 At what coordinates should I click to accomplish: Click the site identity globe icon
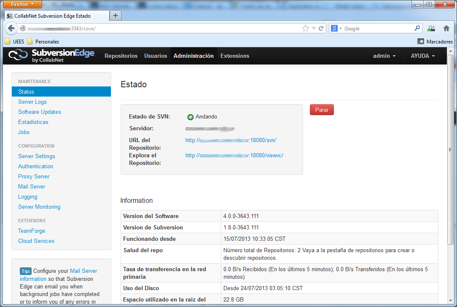click(23, 28)
